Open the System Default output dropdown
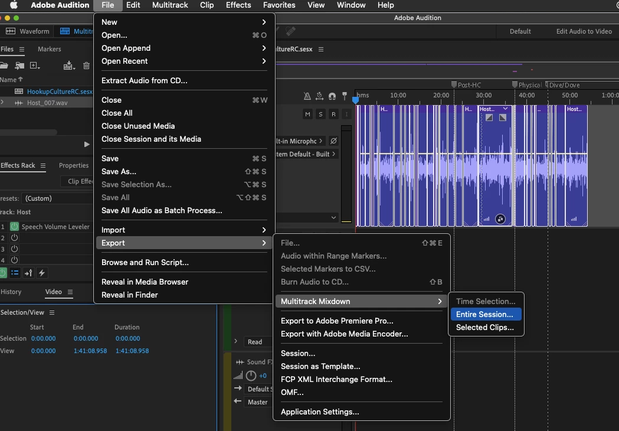Viewport: 619px width, 431px height. tap(307, 154)
